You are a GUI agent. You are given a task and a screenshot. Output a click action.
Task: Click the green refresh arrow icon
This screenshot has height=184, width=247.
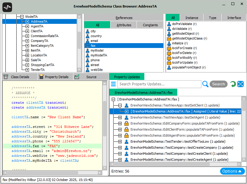[233, 84]
